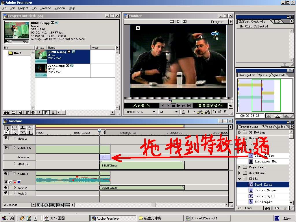Click the Loop playback button in Monitor
The width and height of the screenshot is (296, 222).
click(x=184, y=106)
